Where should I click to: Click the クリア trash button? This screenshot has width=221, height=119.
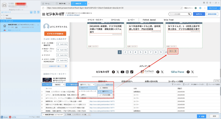[x=186, y=84]
